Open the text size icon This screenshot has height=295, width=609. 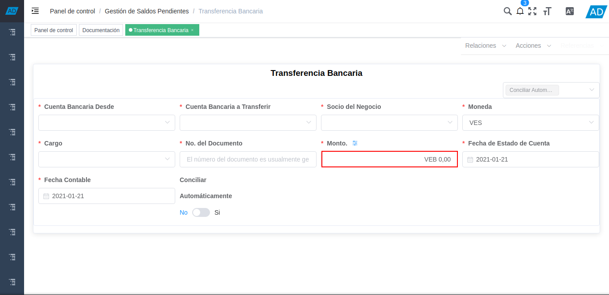(547, 11)
